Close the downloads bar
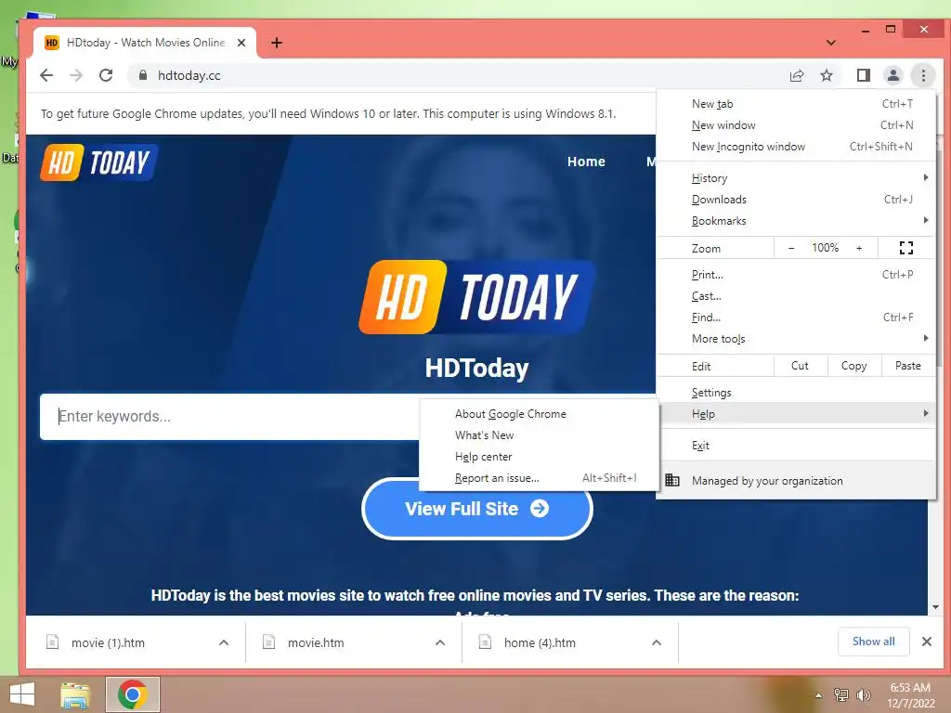Screen dimensions: 951x713 [927, 642]
